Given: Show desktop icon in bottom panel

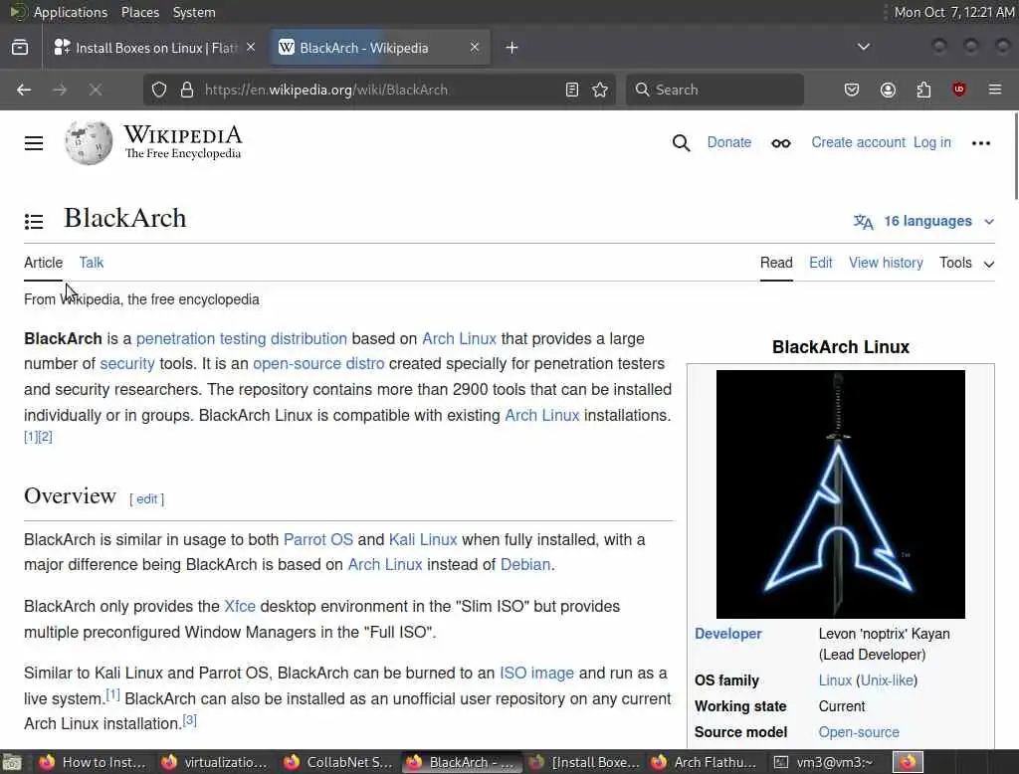Looking at the screenshot, I should (x=12, y=762).
